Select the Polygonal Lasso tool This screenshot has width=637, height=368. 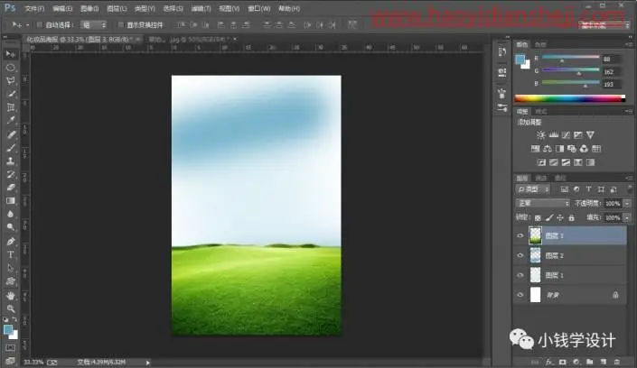click(x=11, y=80)
